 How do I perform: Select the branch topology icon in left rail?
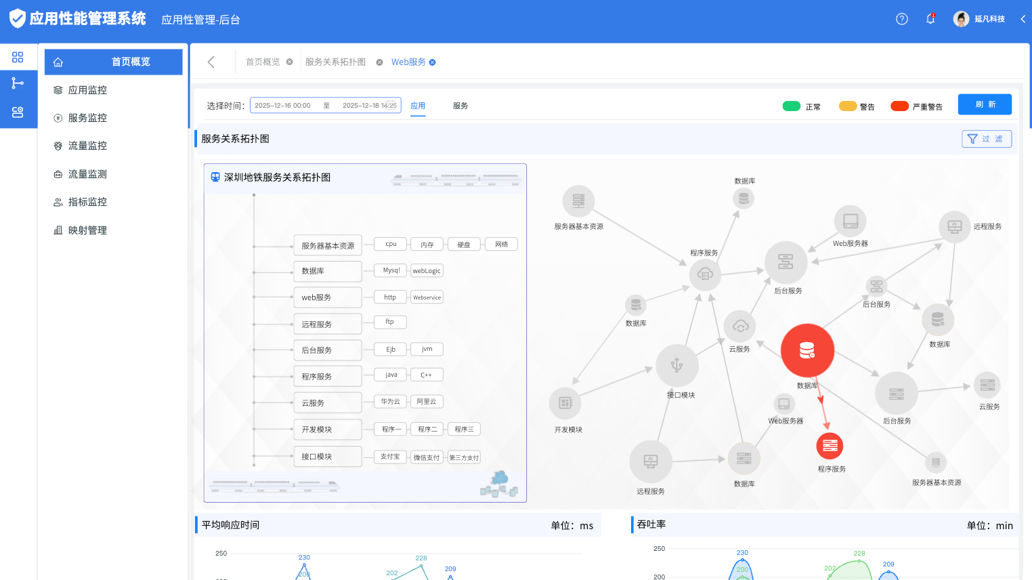click(x=18, y=83)
